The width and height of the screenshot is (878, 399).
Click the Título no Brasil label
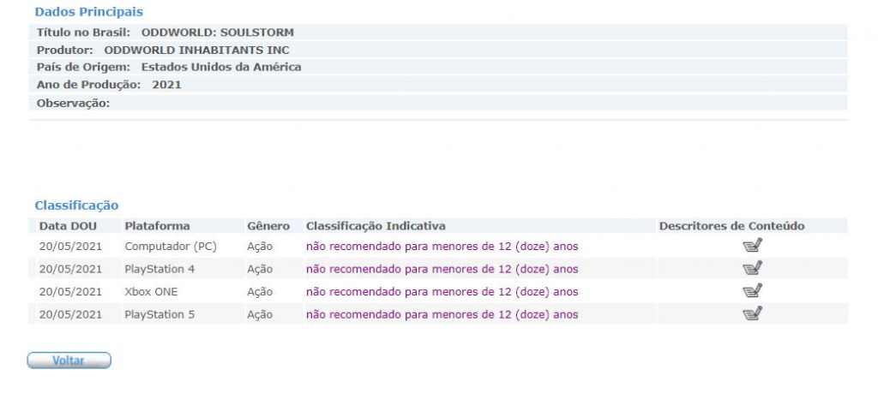[83, 33]
